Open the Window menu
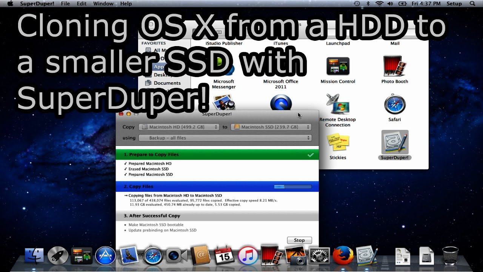 (103, 4)
